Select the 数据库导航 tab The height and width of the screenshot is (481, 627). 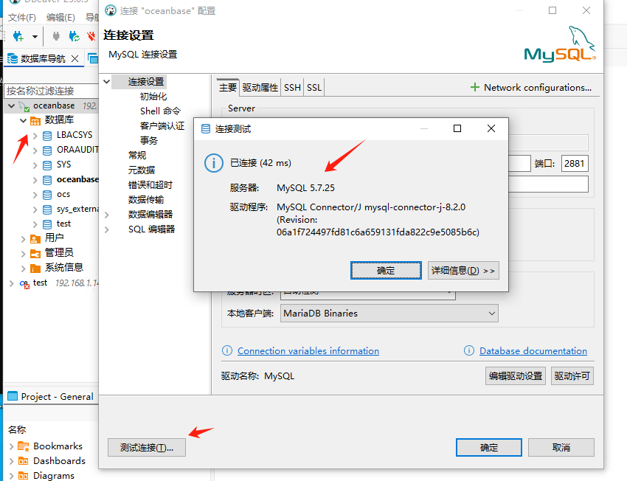point(43,59)
